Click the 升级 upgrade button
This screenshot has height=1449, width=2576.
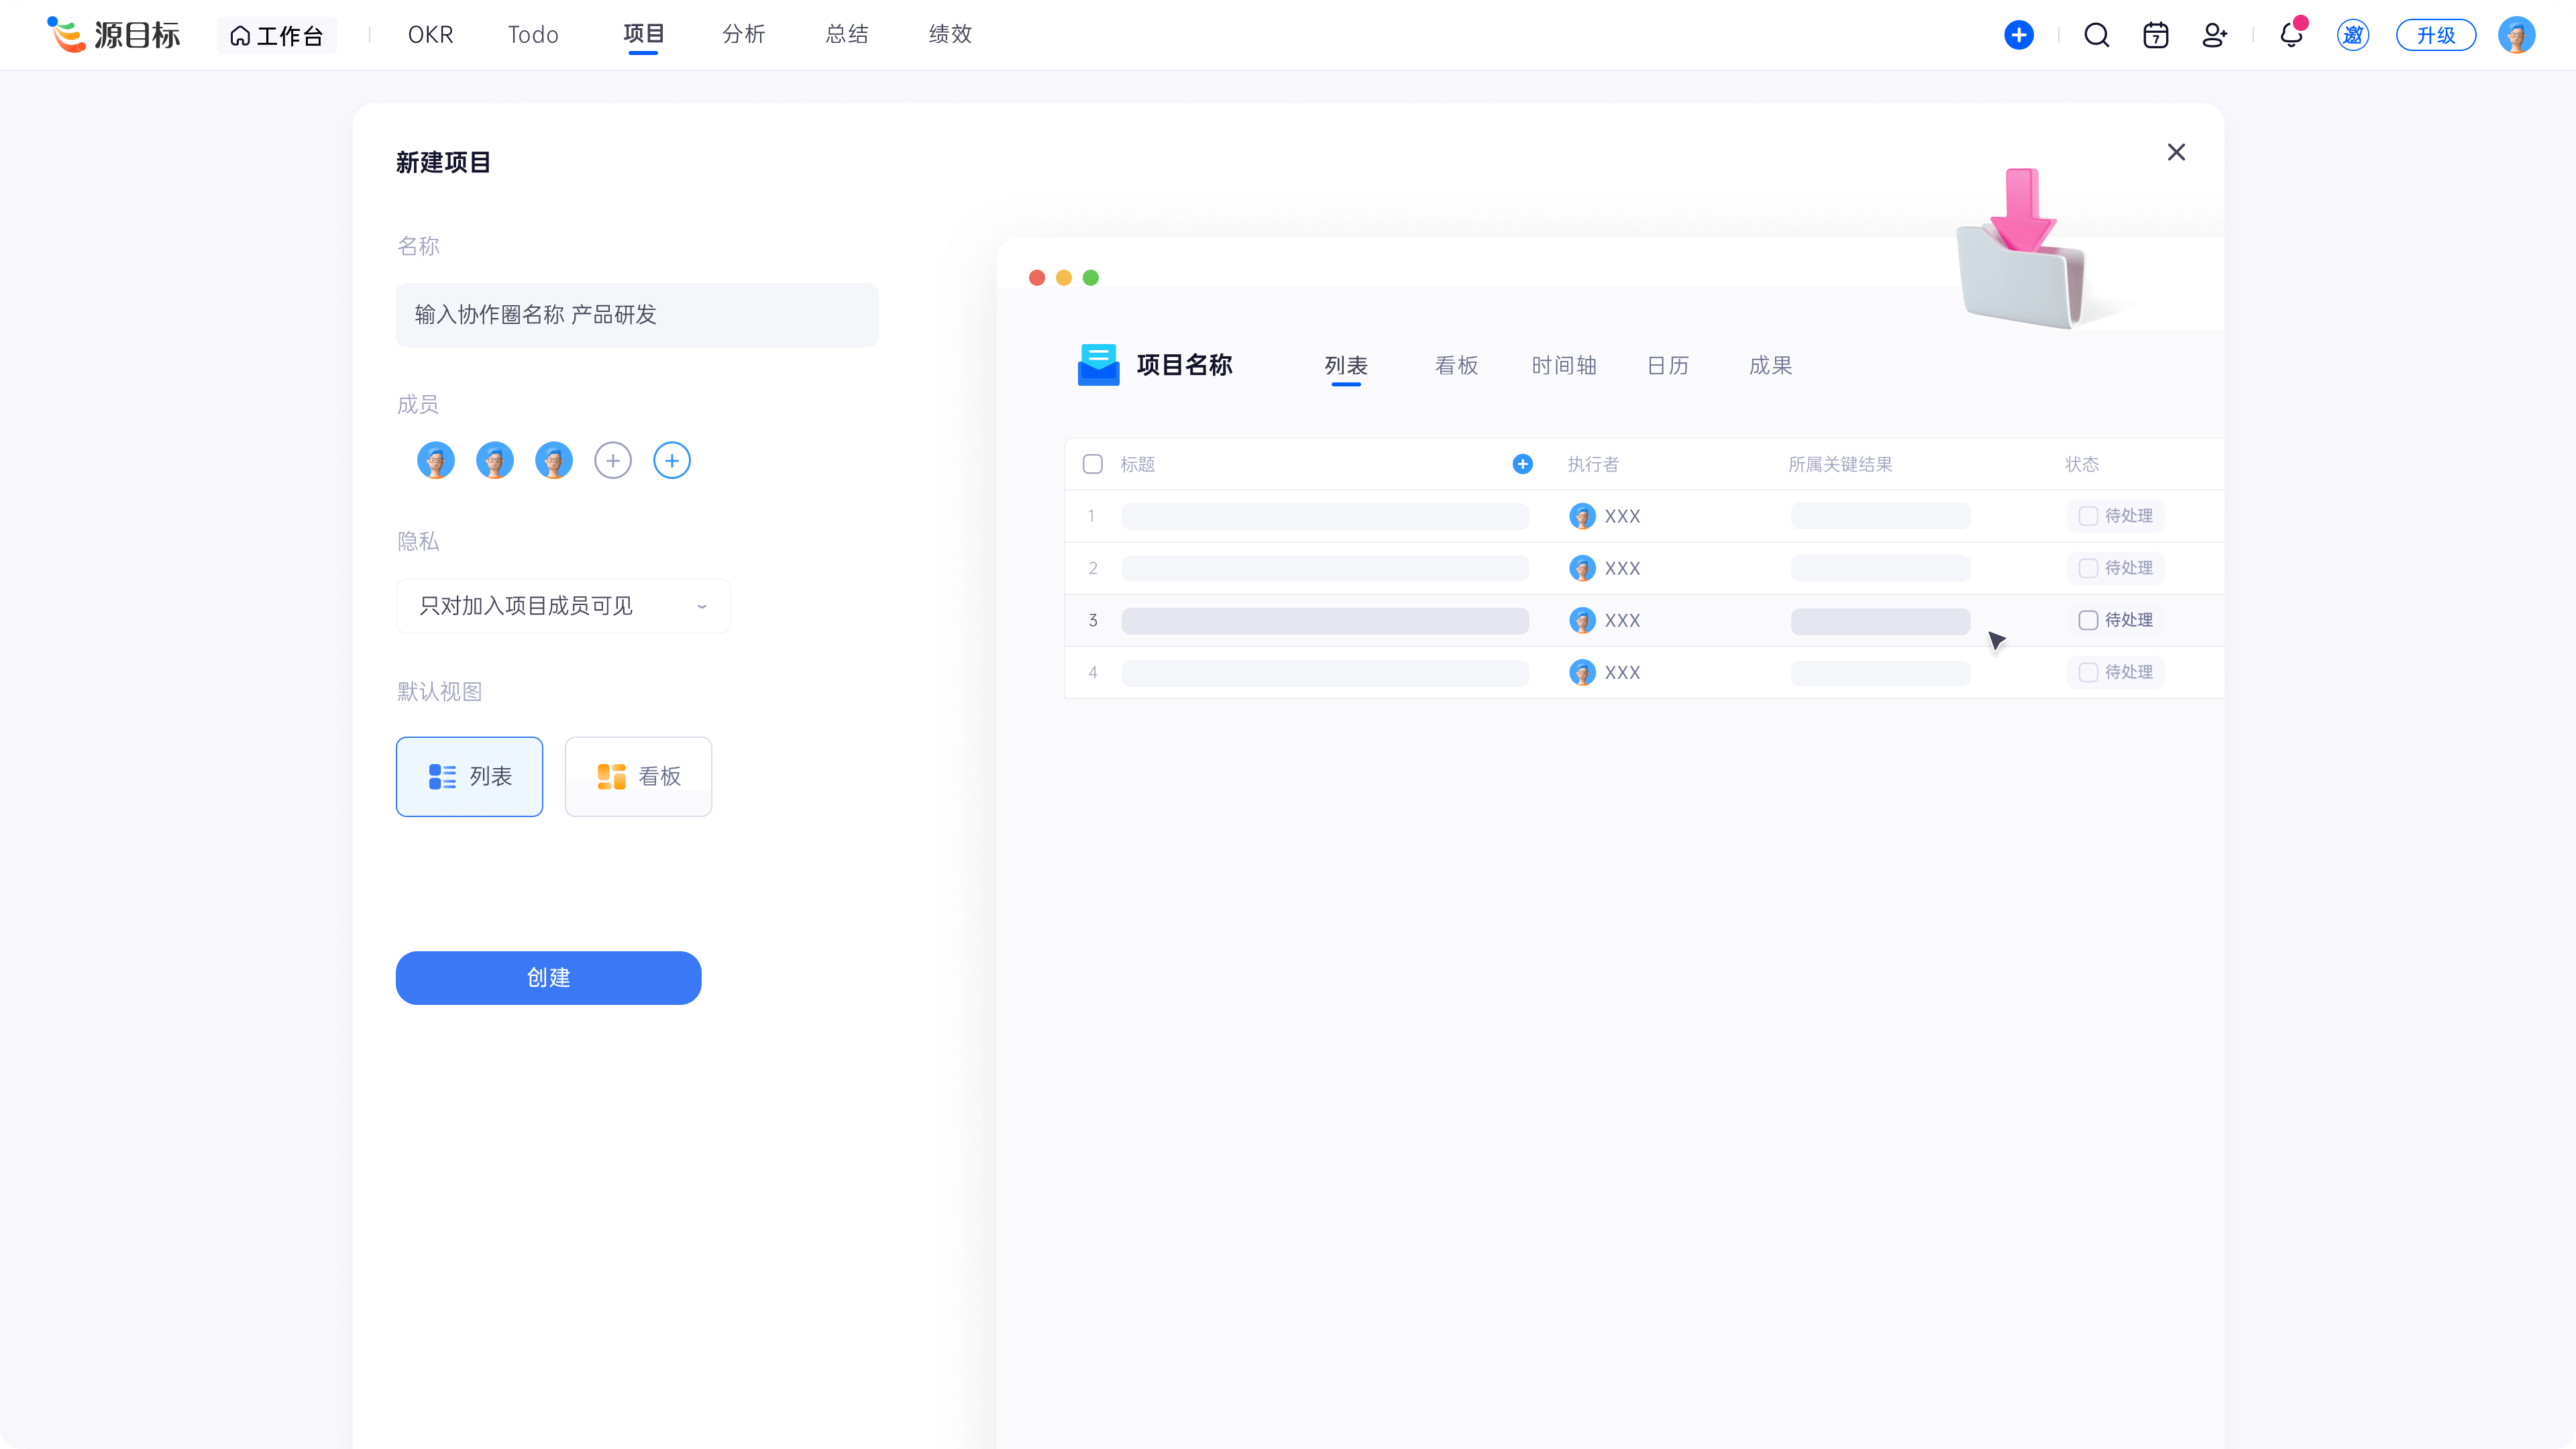coord(2436,35)
